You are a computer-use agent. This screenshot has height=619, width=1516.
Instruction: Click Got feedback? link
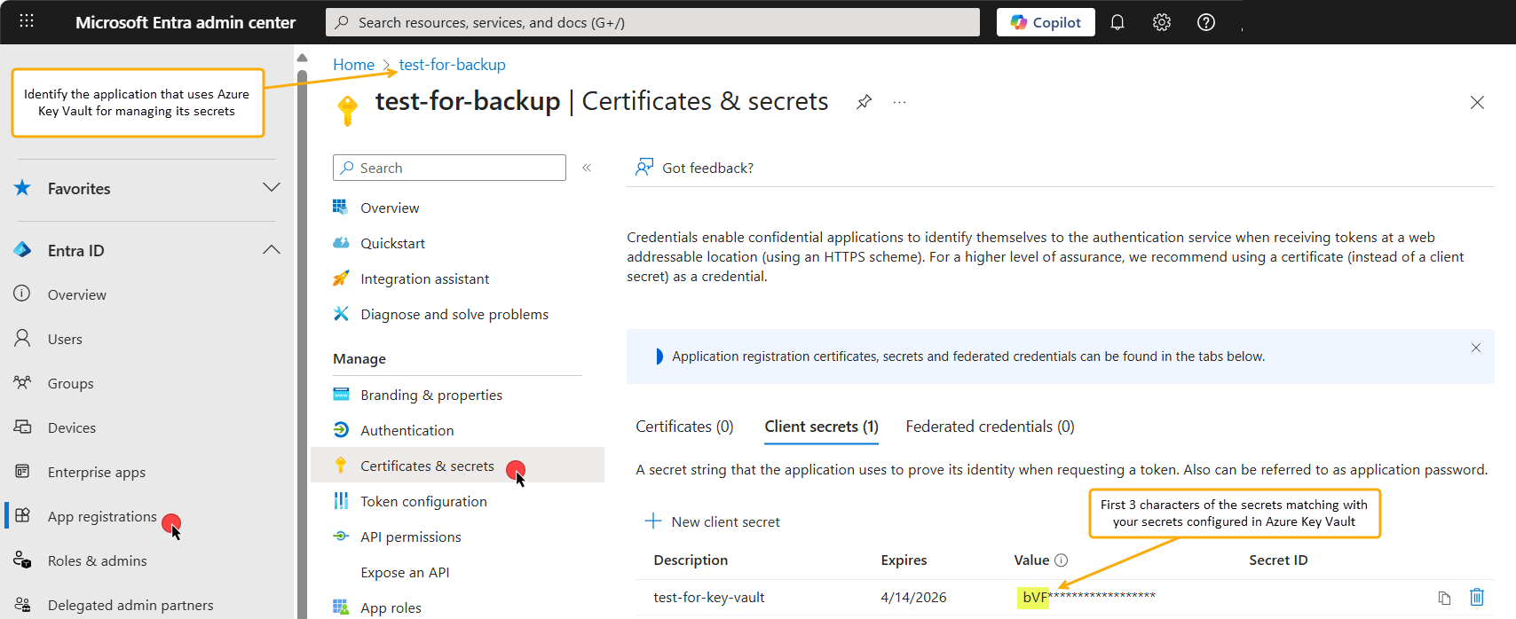pyautogui.click(x=695, y=168)
